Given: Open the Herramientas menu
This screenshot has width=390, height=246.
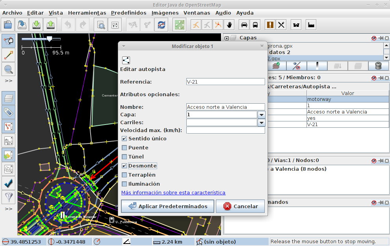Looking at the screenshot, I should point(87,13).
